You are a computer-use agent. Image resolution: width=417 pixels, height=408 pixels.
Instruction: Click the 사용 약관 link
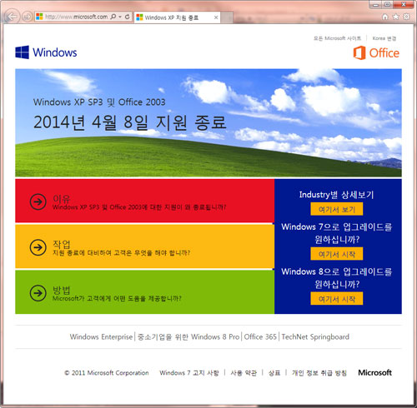point(244,373)
